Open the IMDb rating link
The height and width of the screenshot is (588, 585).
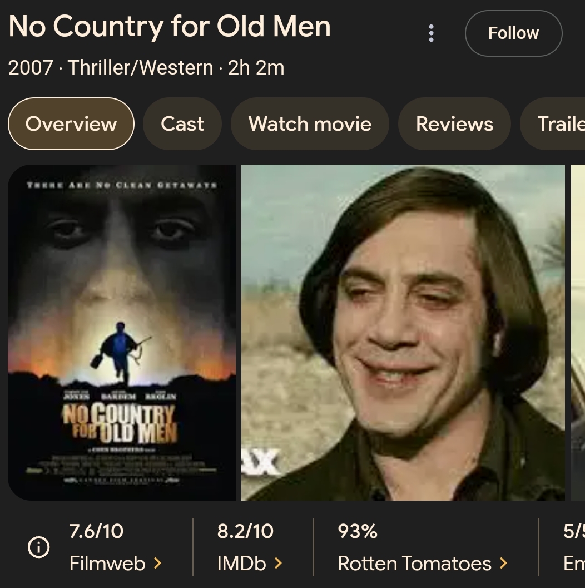click(x=242, y=564)
